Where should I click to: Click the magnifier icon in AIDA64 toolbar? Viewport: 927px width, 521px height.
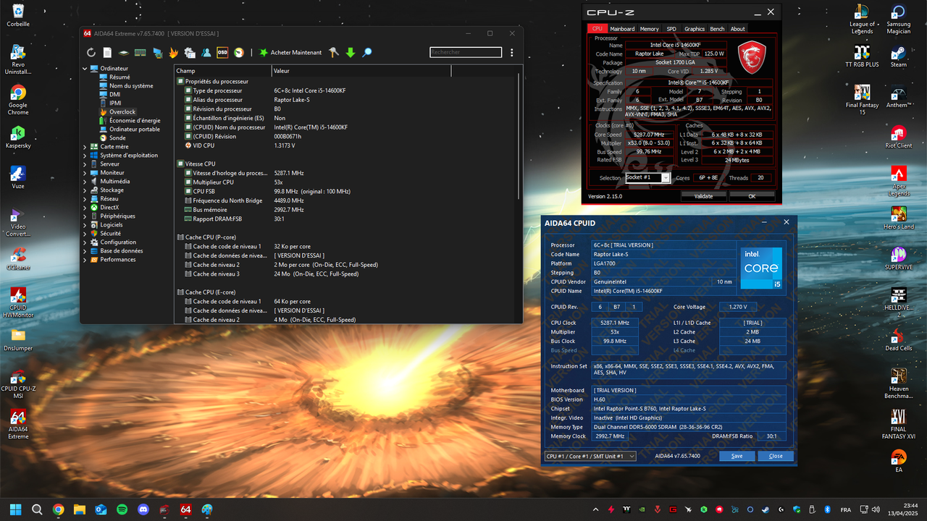(x=367, y=52)
